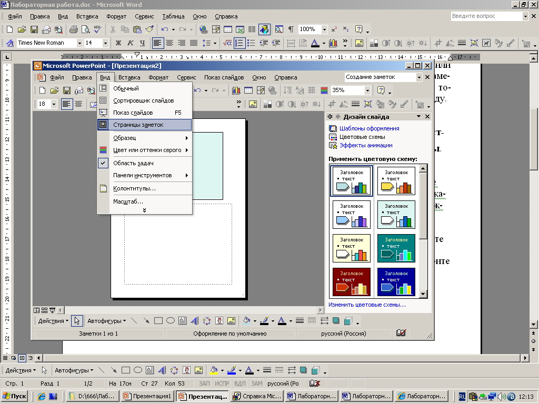Viewport: 539px width, 404px height.
Task: Select Сортировщик слайдов menu entry
Action: point(144,100)
